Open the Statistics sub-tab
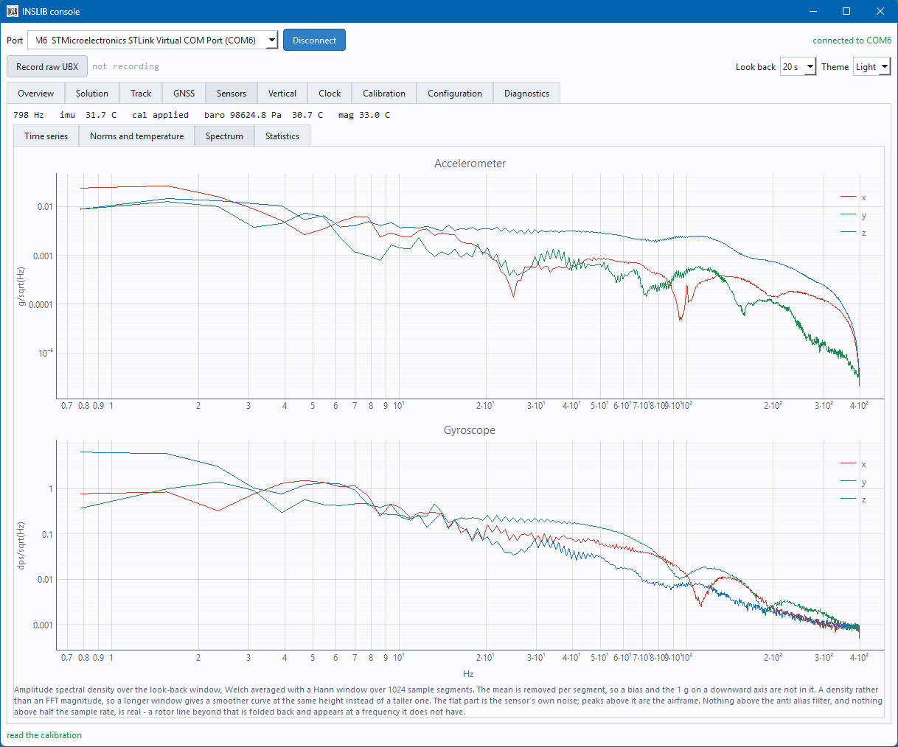898x747 pixels. (282, 136)
